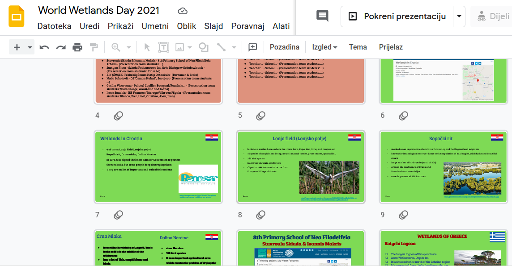Image resolution: width=512 pixels, height=266 pixels.
Task: Select the shape tool
Action: [204, 47]
